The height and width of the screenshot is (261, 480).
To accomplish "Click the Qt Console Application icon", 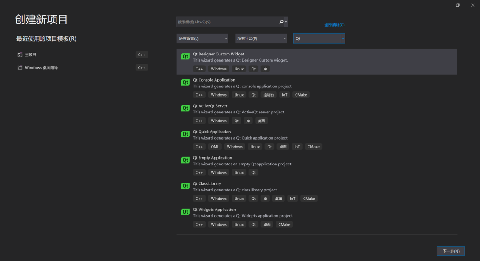I will tap(185, 82).
